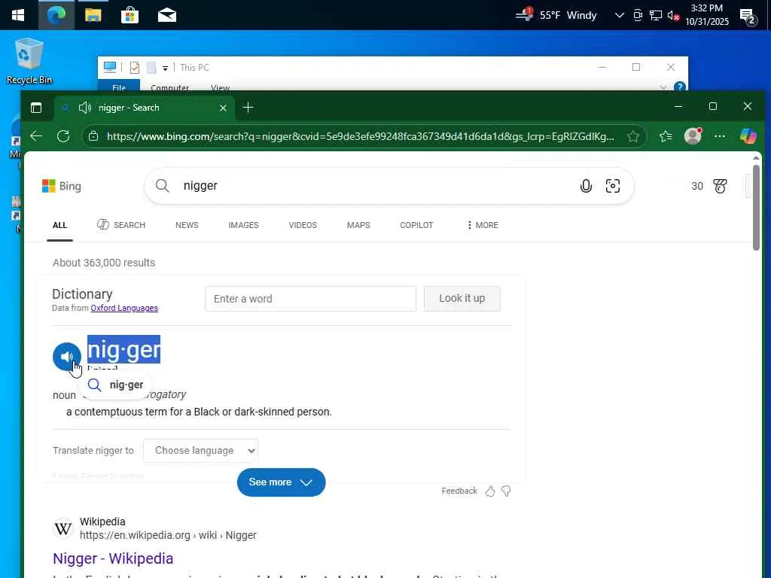Go back in Edge

point(36,136)
